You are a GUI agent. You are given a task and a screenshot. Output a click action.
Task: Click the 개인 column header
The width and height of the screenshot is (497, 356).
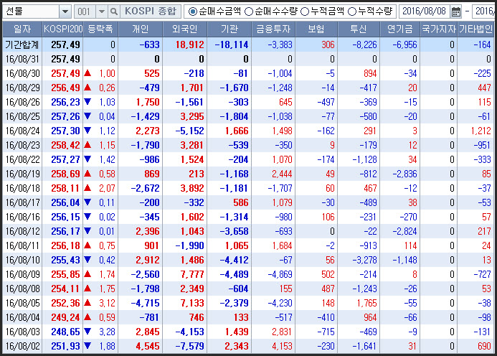[141, 29]
